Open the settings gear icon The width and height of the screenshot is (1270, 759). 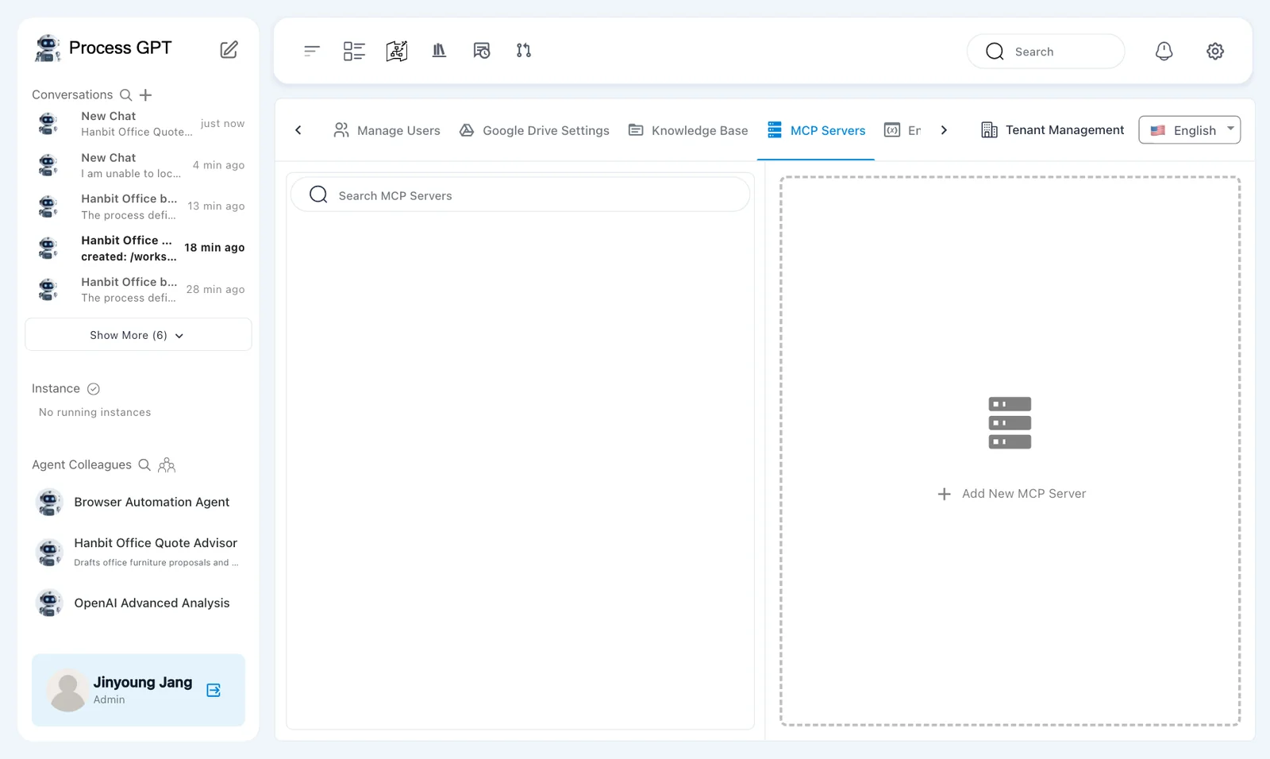pos(1215,52)
